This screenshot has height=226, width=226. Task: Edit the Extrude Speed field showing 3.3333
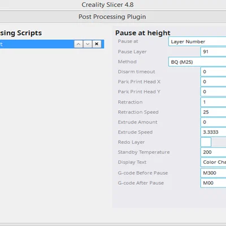(x=213, y=132)
